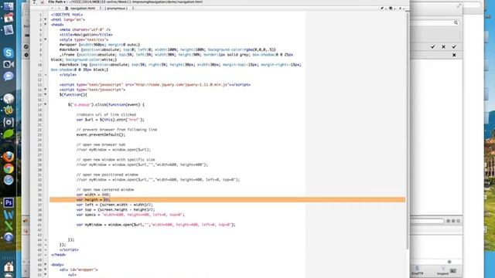Click the rounded input field near bottom right

coord(427,221)
